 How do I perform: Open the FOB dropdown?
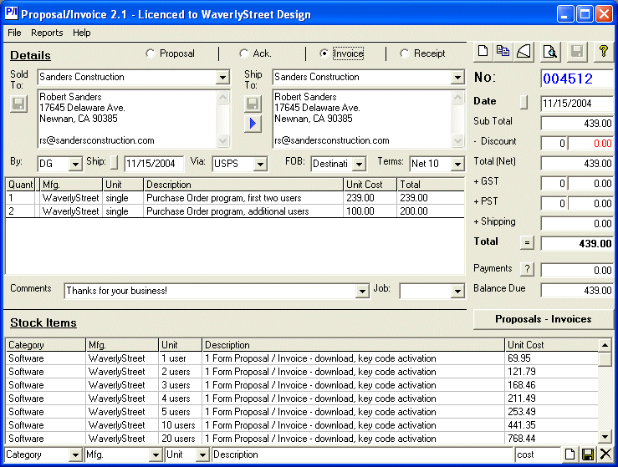(359, 164)
